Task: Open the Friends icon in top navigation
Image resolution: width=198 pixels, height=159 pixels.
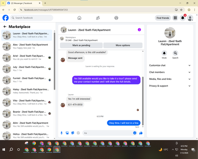Action: point(98,18)
